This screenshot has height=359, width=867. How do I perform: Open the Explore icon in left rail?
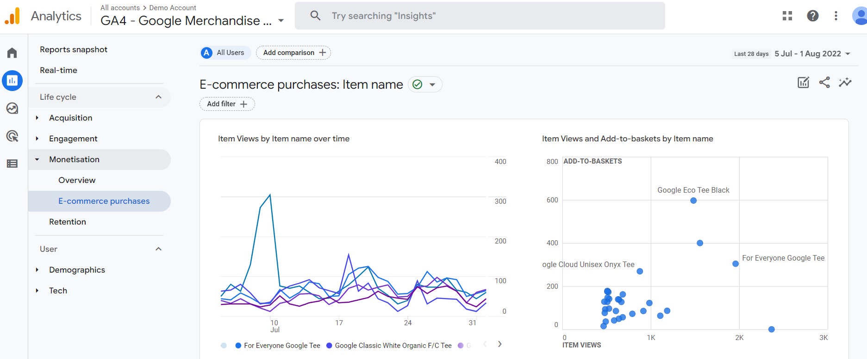click(12, 109)
